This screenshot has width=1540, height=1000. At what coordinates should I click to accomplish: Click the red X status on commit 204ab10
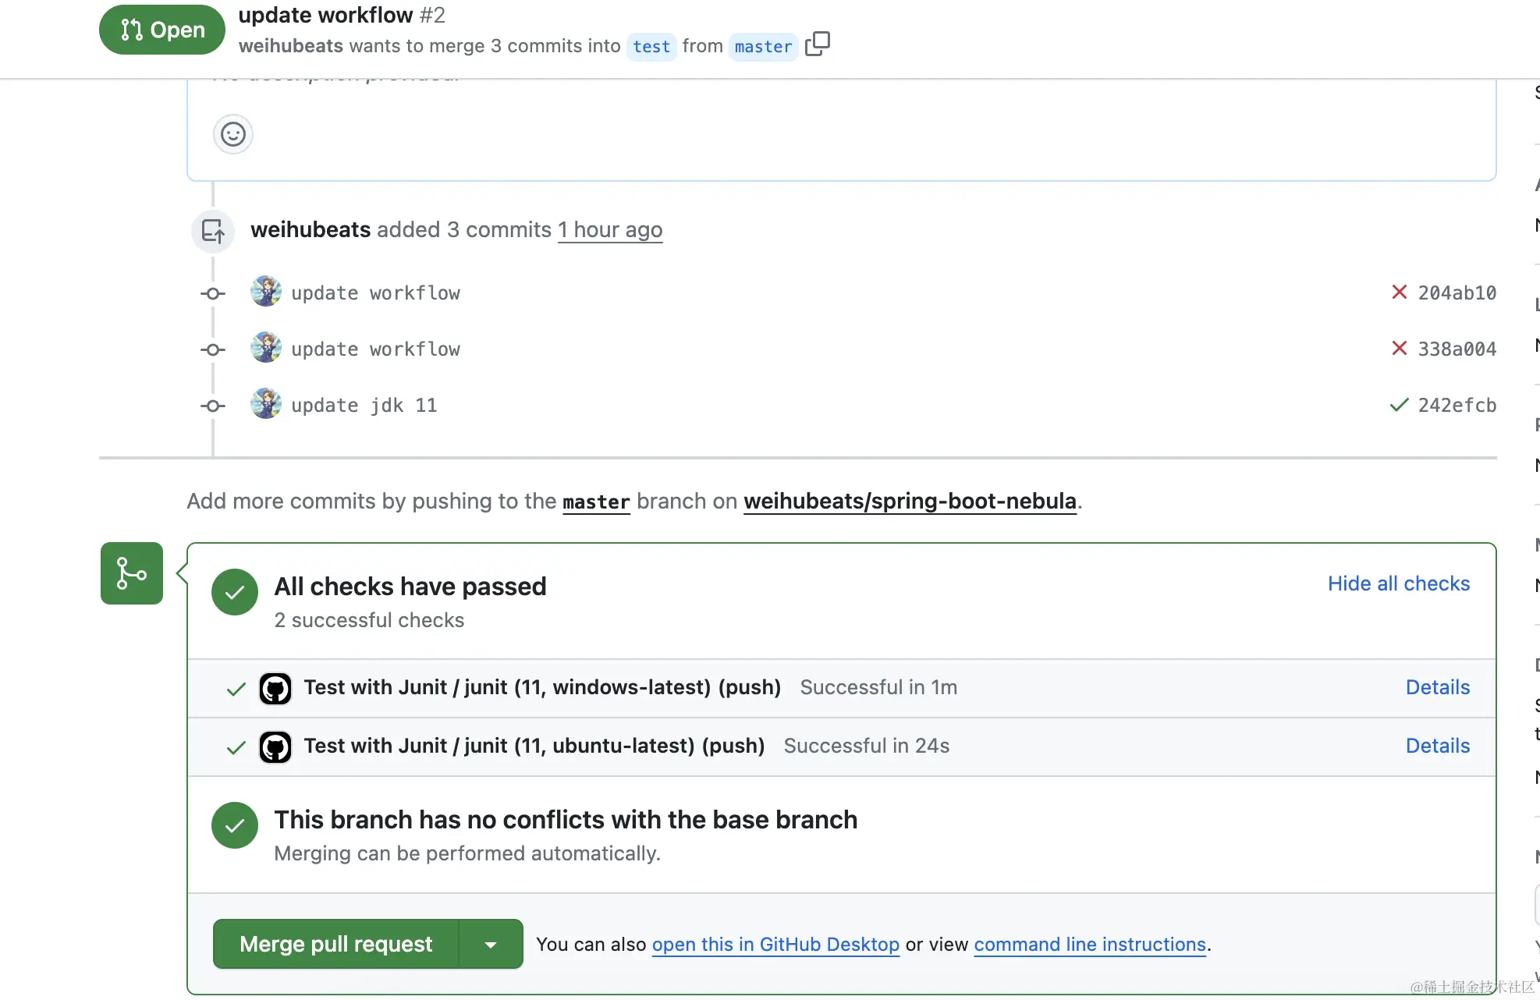(1399, 293)
